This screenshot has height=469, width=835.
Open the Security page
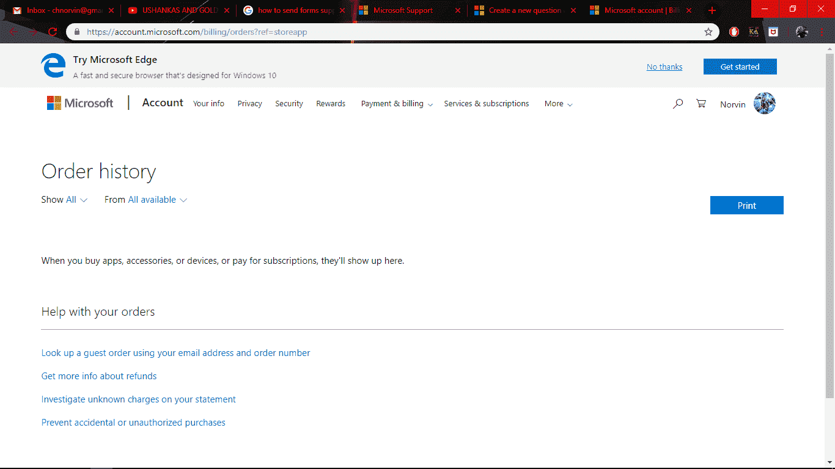click(289, 104)
